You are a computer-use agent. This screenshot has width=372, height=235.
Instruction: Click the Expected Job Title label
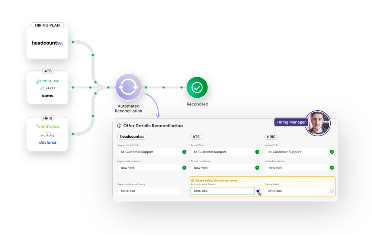point(128,145)
